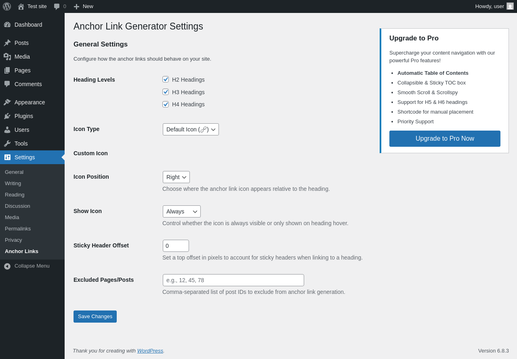Click the H3 Headings label text
The height and width of the screenshot is (359, 517).
188,92
